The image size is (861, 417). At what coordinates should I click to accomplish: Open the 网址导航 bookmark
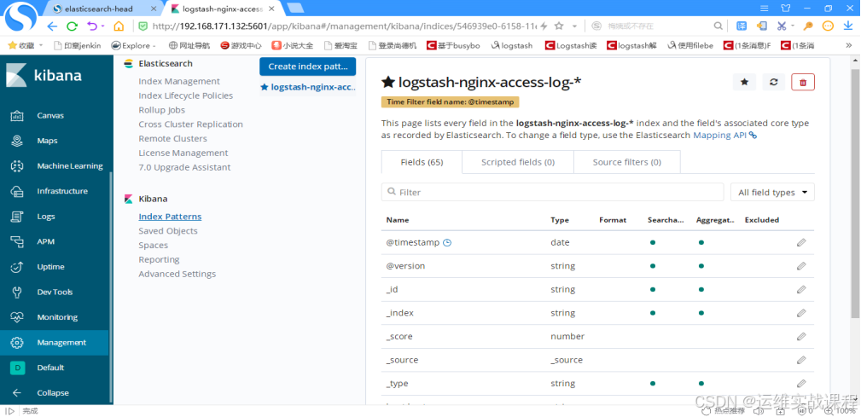(189, 45)
